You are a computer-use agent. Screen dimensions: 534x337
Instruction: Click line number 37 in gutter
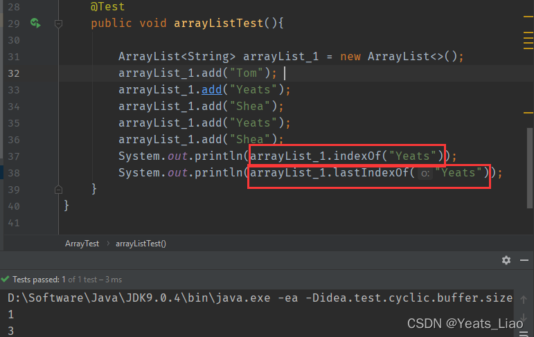tap(14, 156)
